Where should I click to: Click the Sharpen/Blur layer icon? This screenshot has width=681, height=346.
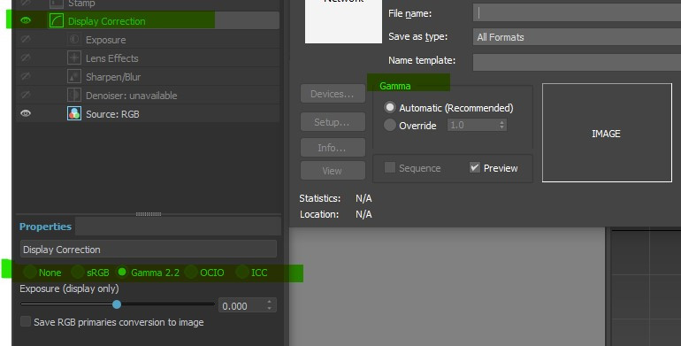coord(74,76)
